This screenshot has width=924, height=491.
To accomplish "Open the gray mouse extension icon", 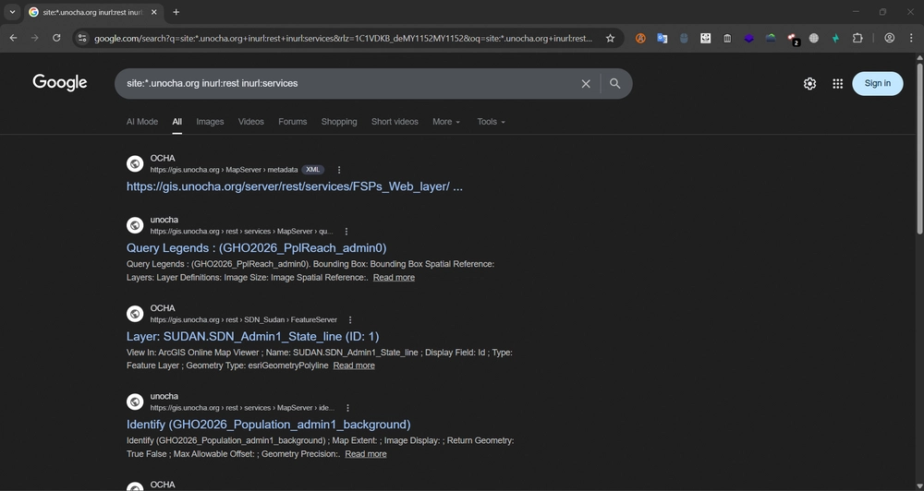I will 684,38.
